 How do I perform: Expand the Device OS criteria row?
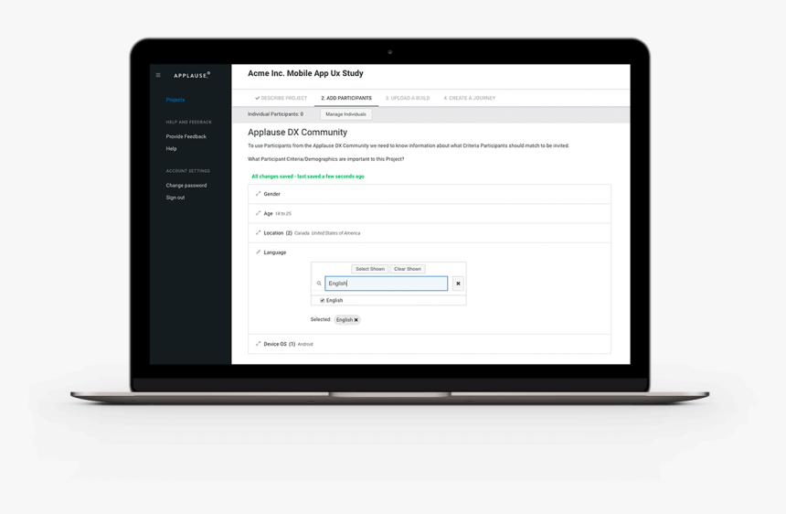click(x=430, y=344)
